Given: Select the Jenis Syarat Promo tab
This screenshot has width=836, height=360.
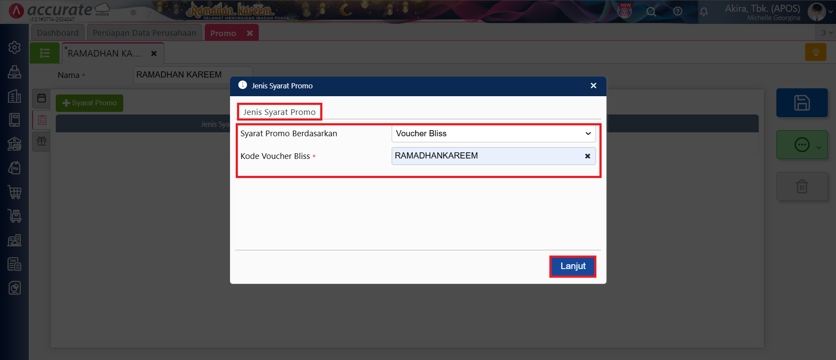Looking at the screenshot, I should 279,112.
